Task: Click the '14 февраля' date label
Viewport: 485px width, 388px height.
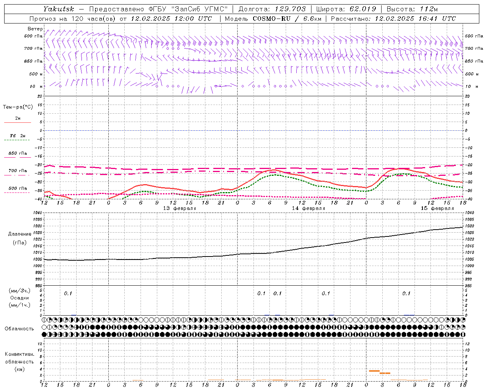Action: click(x=308, y=208)
